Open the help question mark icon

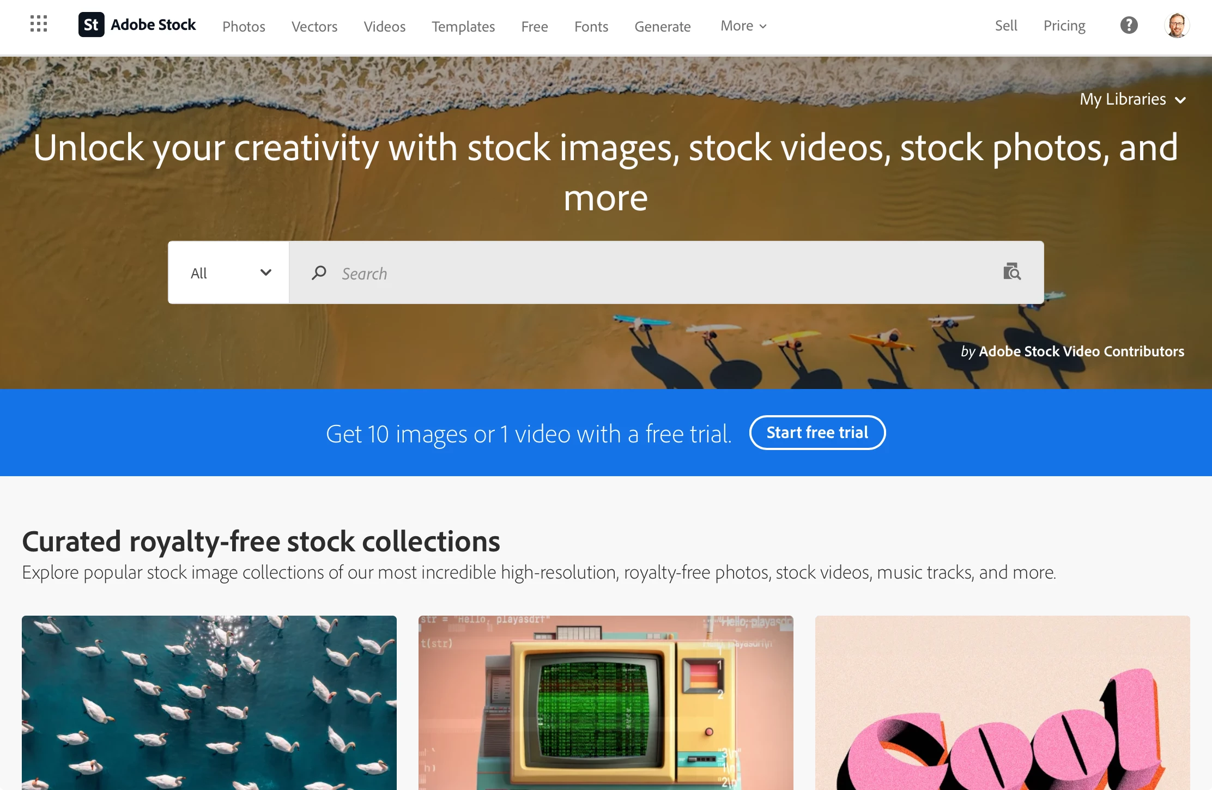pyautogui.click(x=1129, y=25)
